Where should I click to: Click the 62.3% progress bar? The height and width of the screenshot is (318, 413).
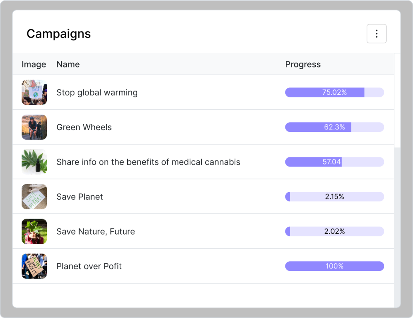(x=334, y=127)
